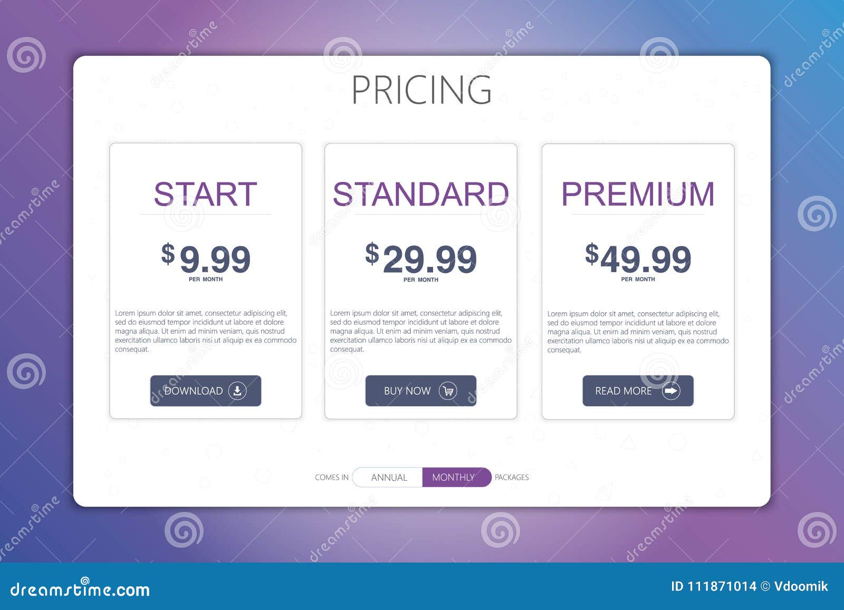The height and width of the screenshot is (610, 844).
Task: Click the DOWNLOAD button label
Action: 194,391
